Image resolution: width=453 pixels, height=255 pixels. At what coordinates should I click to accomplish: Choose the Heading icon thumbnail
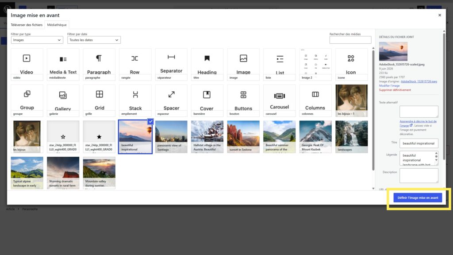[x=207, y=65]
